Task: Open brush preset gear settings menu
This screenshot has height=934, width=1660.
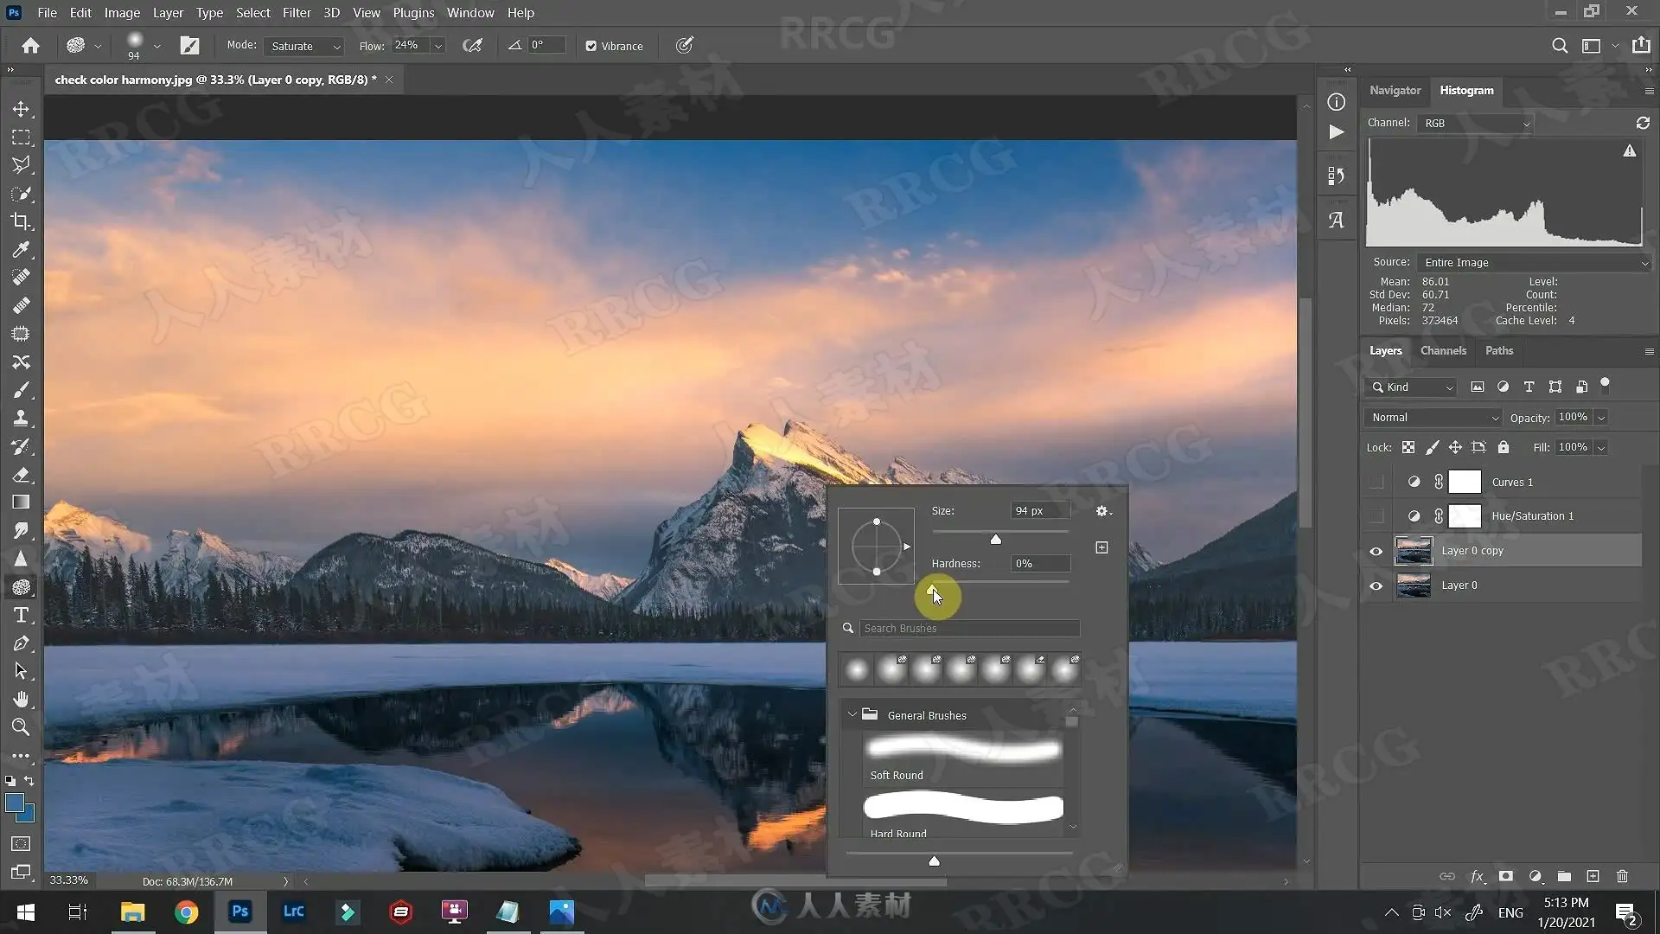Action: tap(1103, 511)
